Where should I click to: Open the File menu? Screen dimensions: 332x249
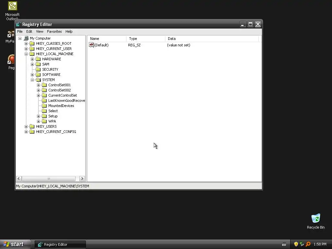point(20,31)
